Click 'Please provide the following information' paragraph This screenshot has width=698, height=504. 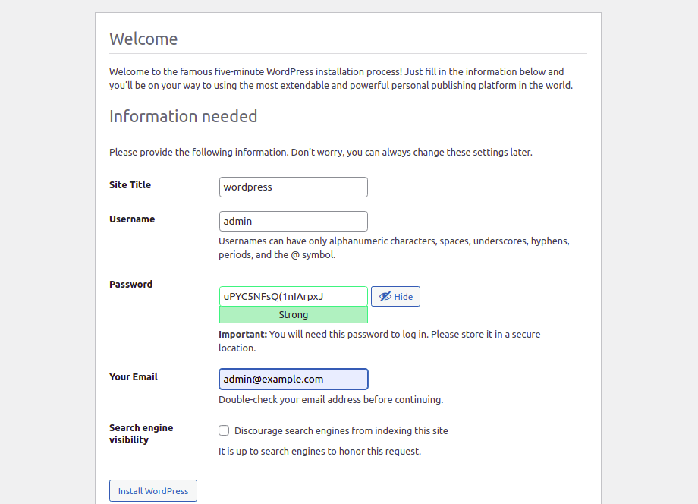(320, 152)
